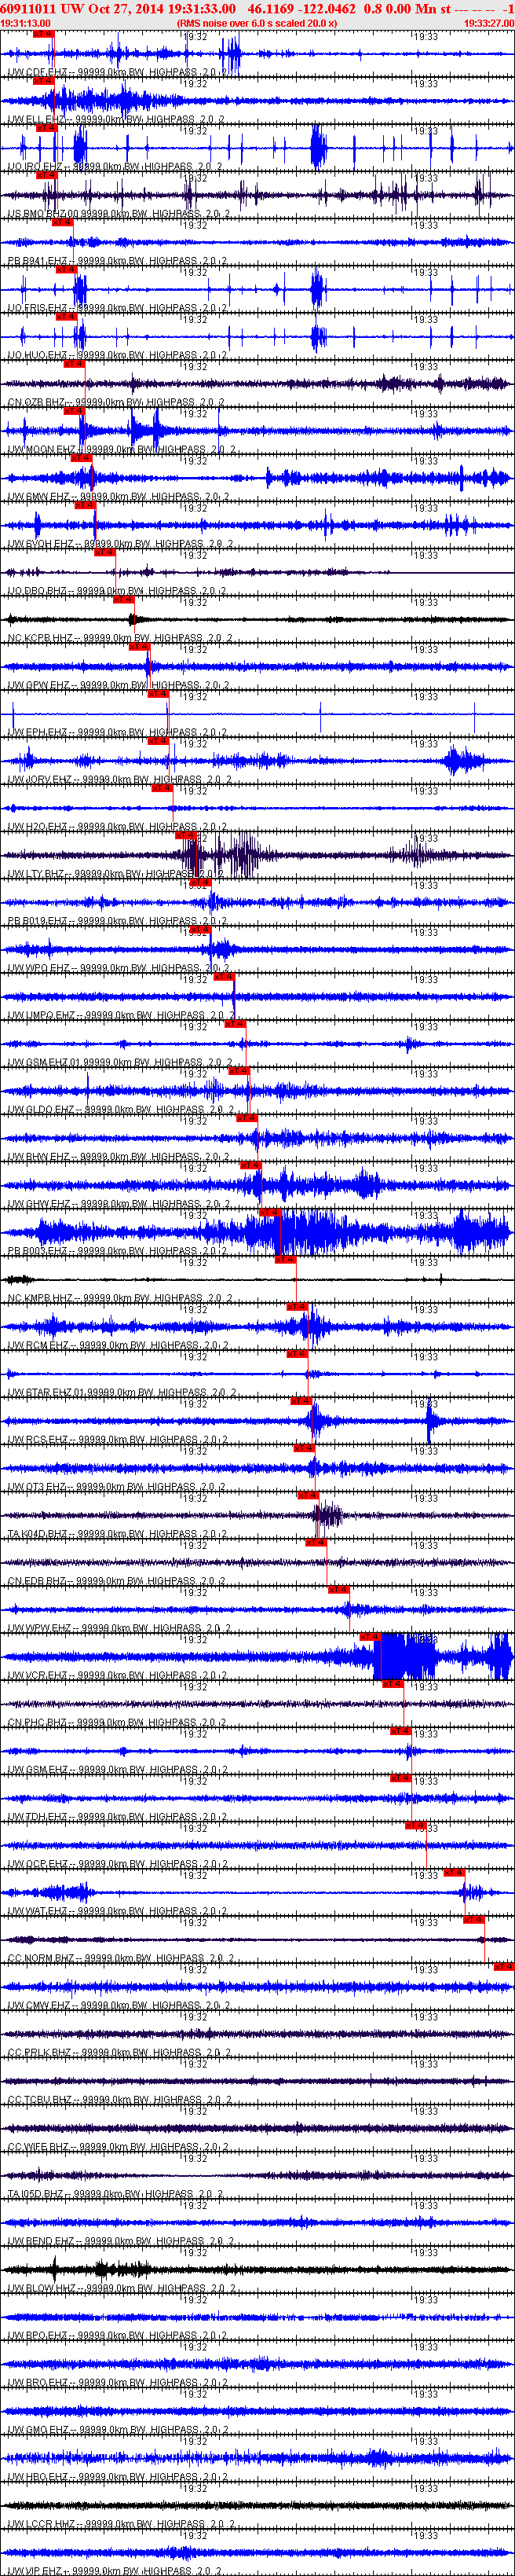Select the UW GSM EHZ 01 station label

click(x=120, y=1063)
